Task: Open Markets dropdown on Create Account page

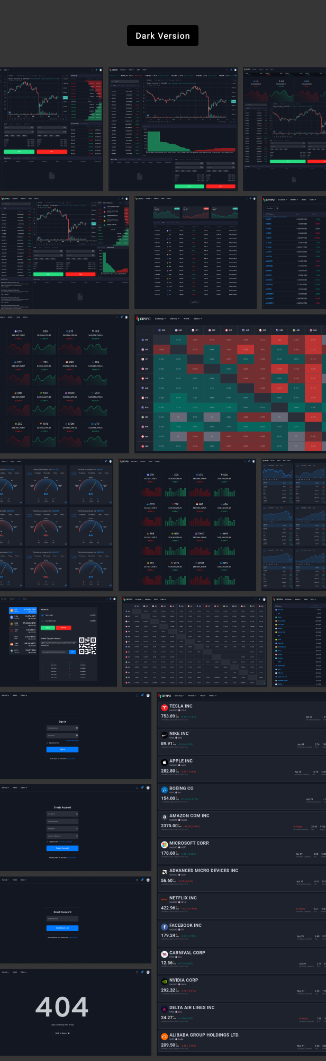Action: [5, 787]
